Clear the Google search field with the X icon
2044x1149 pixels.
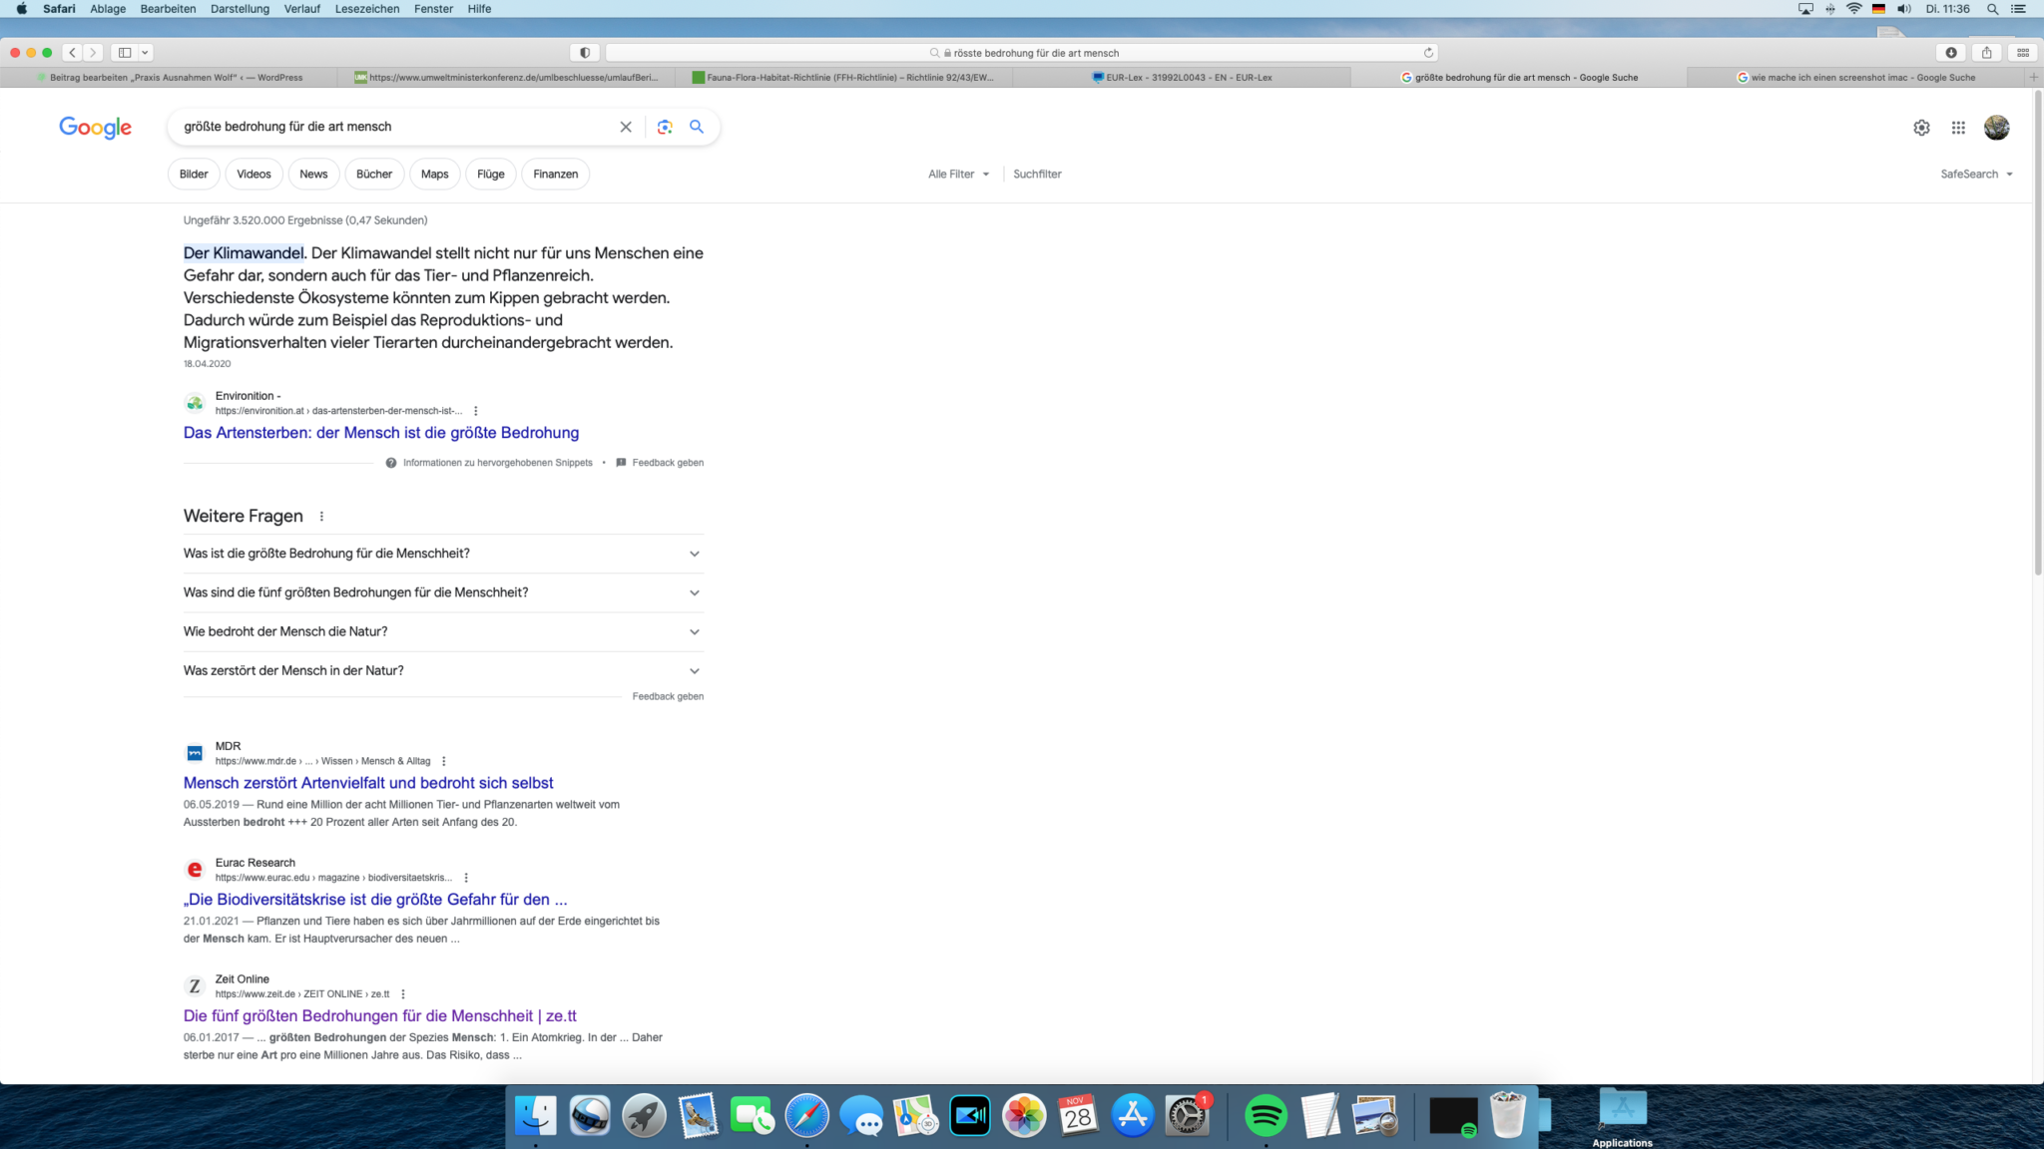tap(626, 127)
